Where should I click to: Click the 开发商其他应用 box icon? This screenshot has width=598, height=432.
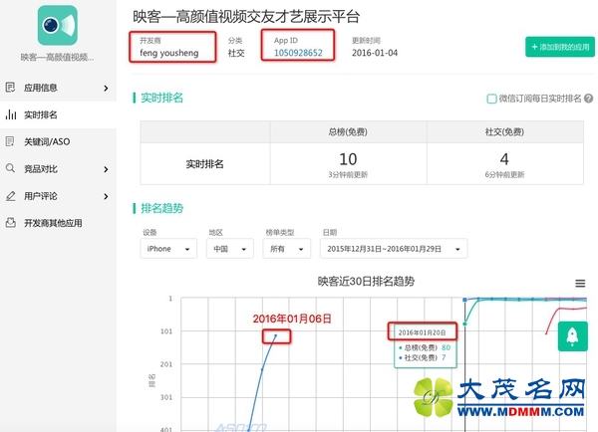(x=10, y=223)
